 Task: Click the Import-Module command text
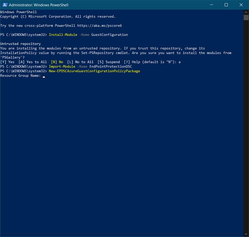pos(62,67)
